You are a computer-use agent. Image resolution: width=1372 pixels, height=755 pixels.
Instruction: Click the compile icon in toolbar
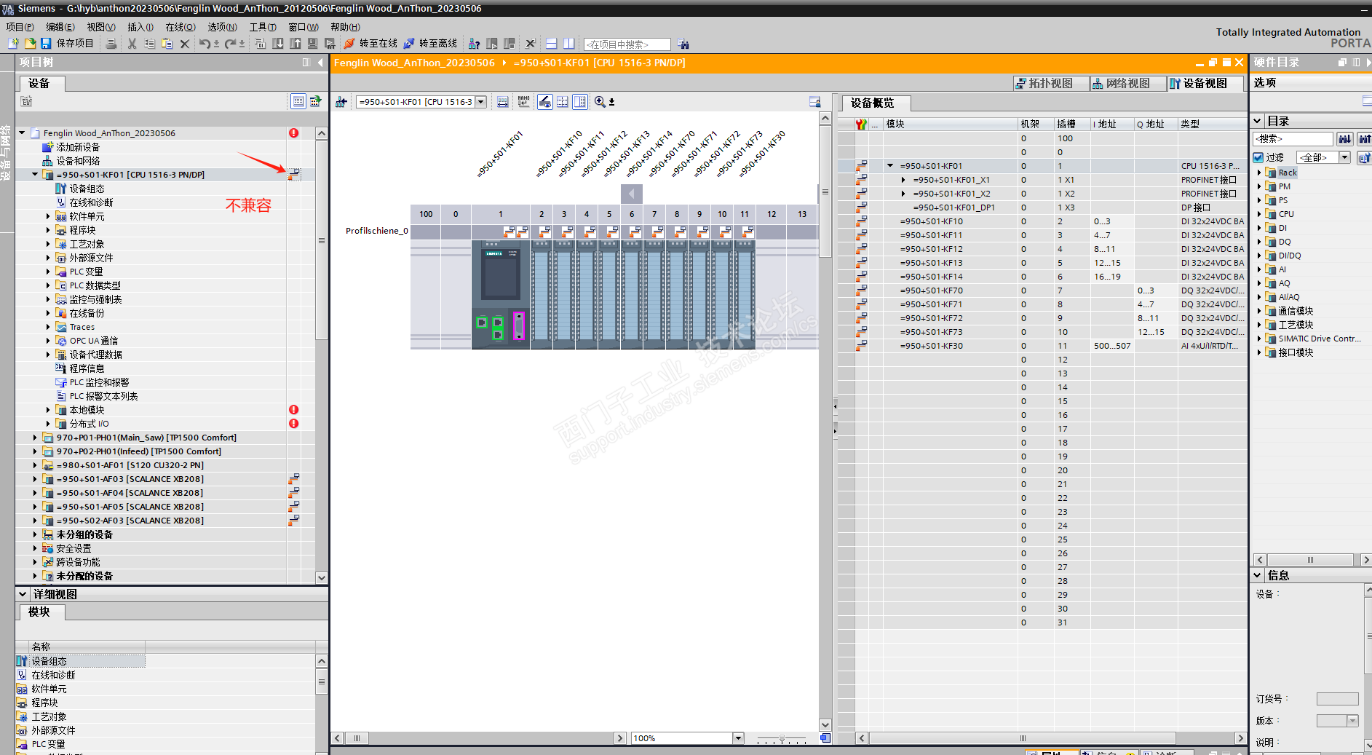click(x=260, y=44)
